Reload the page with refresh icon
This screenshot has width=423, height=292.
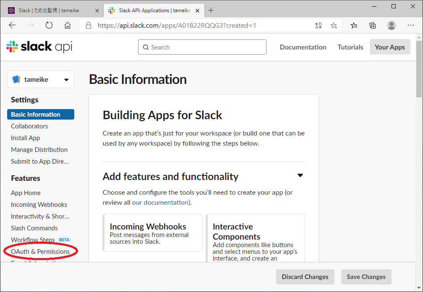[49, 25]
